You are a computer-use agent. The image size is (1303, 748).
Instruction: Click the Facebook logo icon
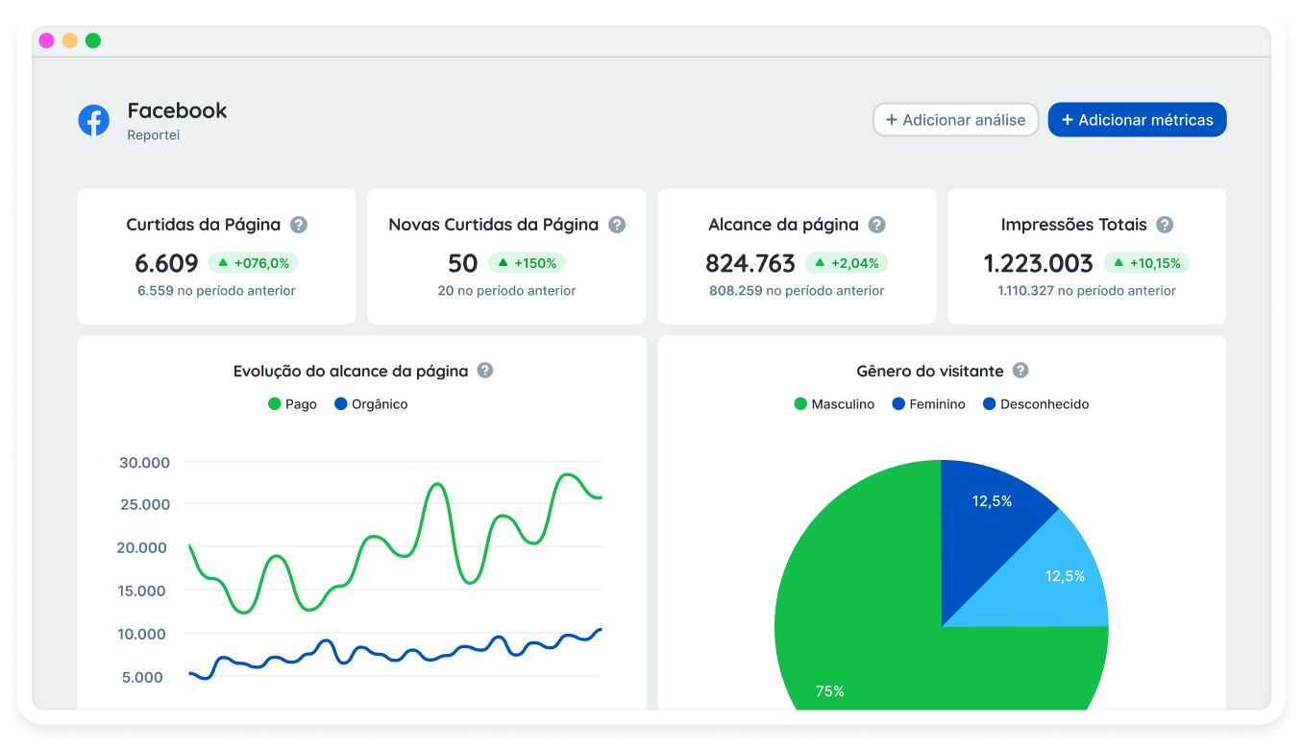[x=93, y=120]
